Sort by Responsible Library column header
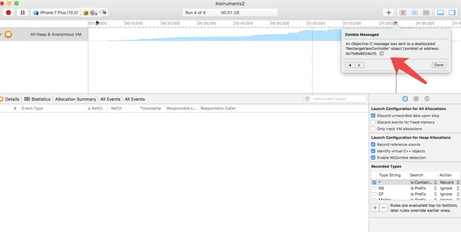The image size is (461, 232). pyautogui.click(x=182, y=109)
